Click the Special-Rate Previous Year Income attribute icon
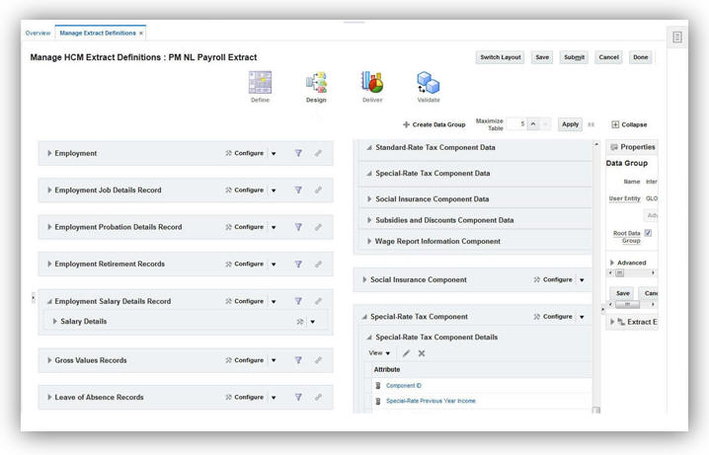709x455 pixels. click(378, 401)
